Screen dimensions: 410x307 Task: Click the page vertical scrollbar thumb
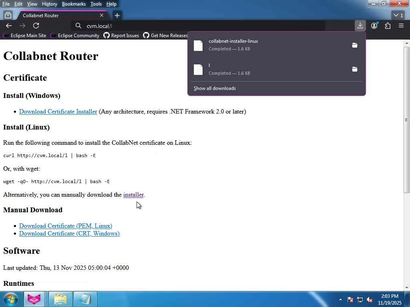pyautogui.click(x=406, y=120)
